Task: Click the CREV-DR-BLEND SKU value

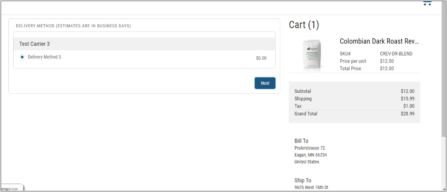Action: 396,54
